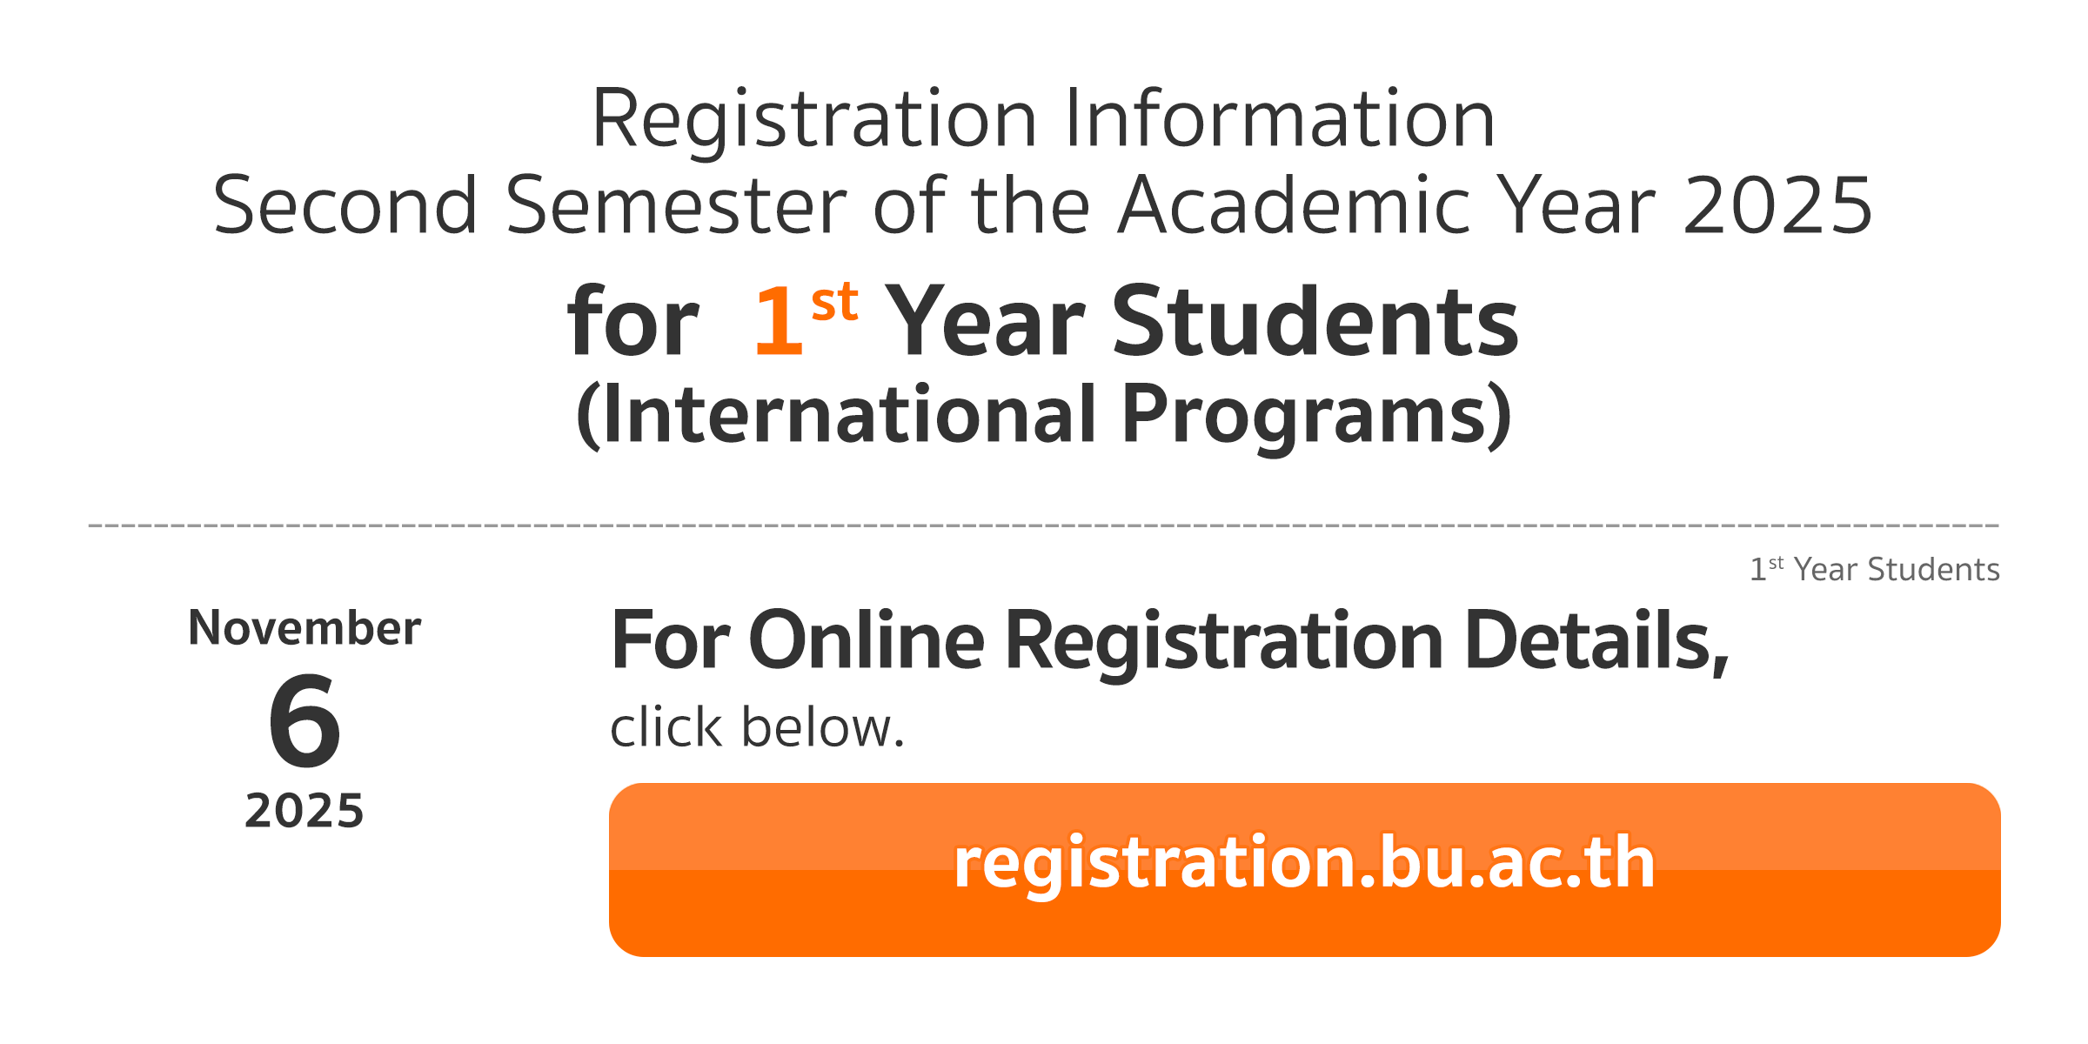Click the large date number "6"
This screenshot has height=1044, width=2088.
tap(304, 721)
